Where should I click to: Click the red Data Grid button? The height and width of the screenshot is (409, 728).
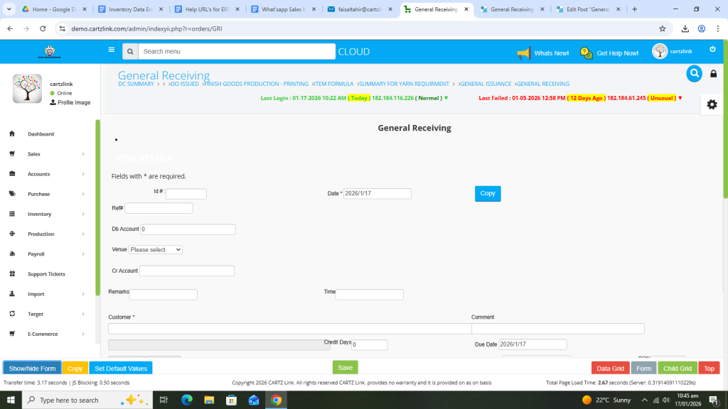[610, 369]
